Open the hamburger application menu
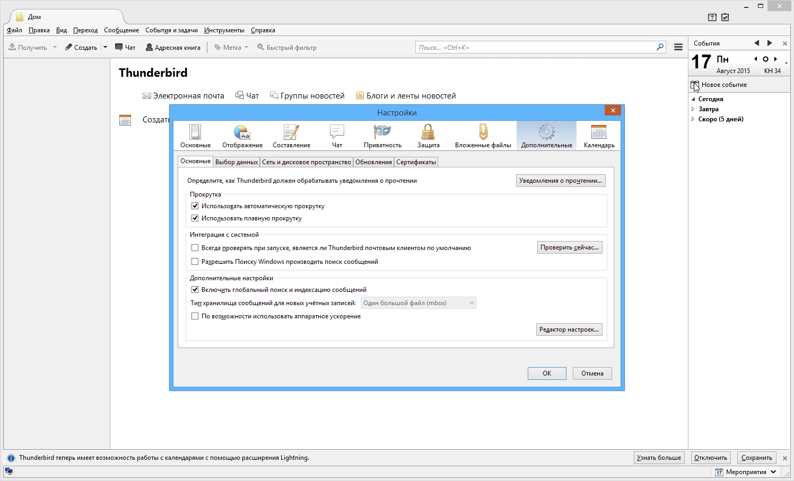The width and height of the screenshot is (794, 481). [678, 47]
